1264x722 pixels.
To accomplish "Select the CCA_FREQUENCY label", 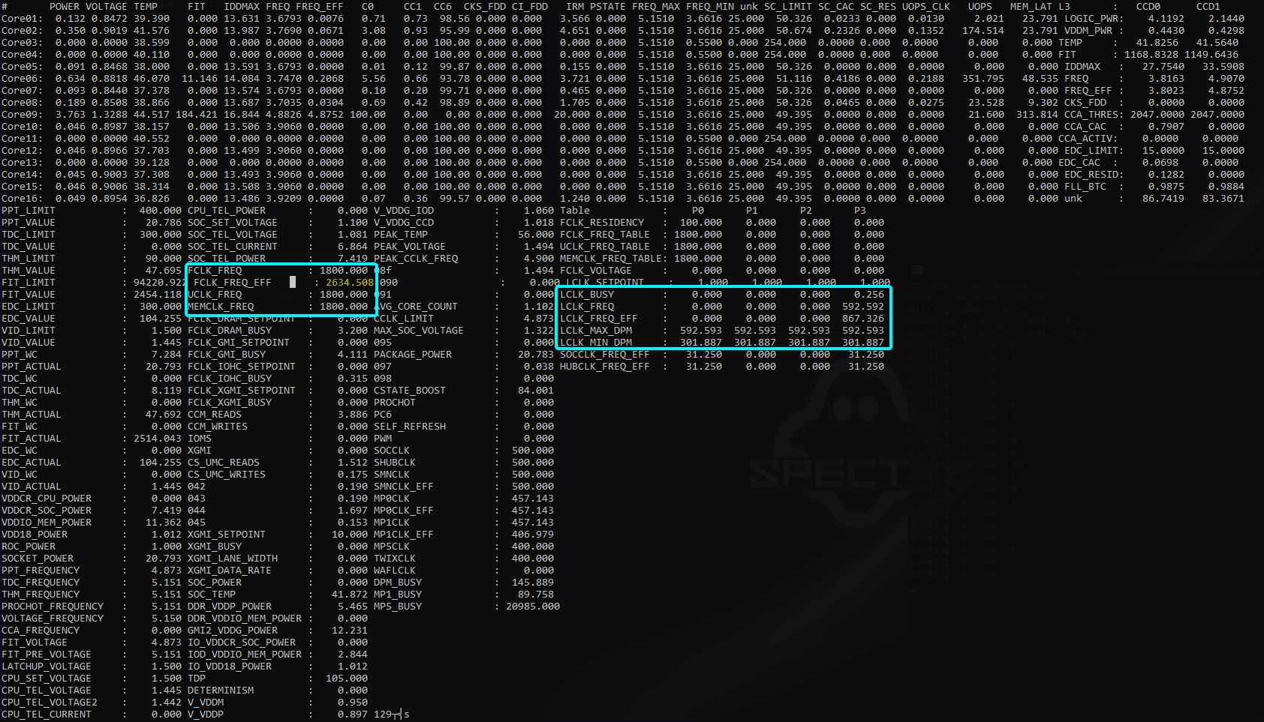I will click(x=41, y=631).
